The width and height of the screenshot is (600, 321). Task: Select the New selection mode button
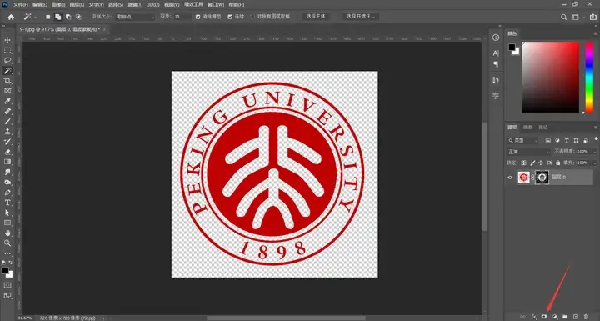pyautogui.click(x=47, y=17)
